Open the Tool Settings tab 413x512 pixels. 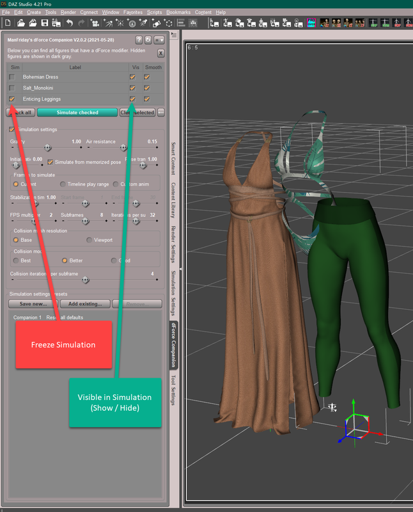[173, 390]
